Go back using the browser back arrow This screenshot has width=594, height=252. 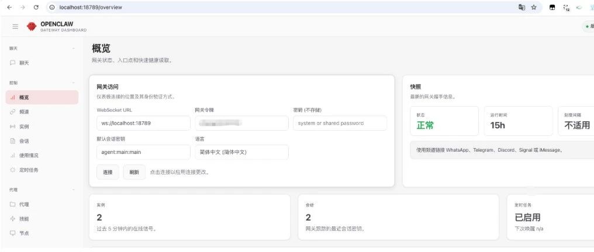pyautogui.click(x=9, y=7)
